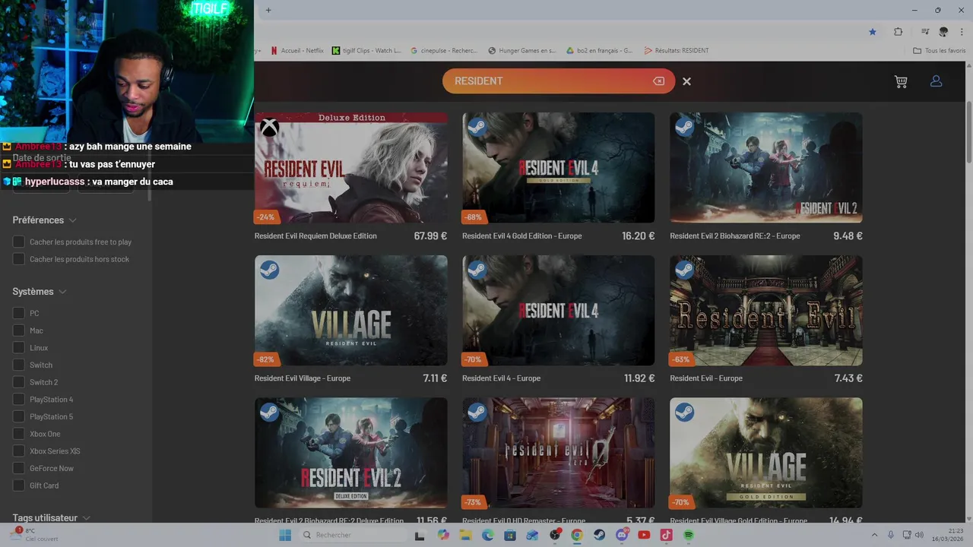The width and height of the screenshot is (973, 547).
Task: Check the Switch 2 filter
Action: [x=19, y=382]
